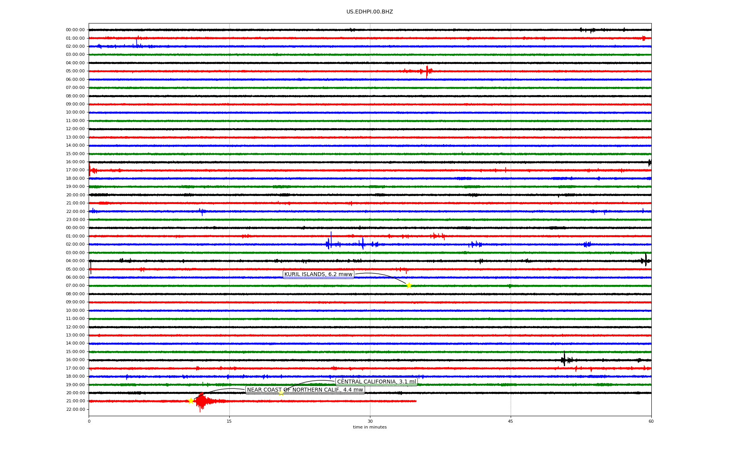Click the red spike on upper 05:00:00 trace
Viewport: 740px width, 462px height.
pos(427,71)
